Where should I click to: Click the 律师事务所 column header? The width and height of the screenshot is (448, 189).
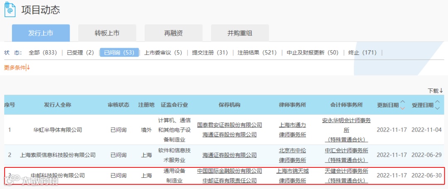pos(292,105)
